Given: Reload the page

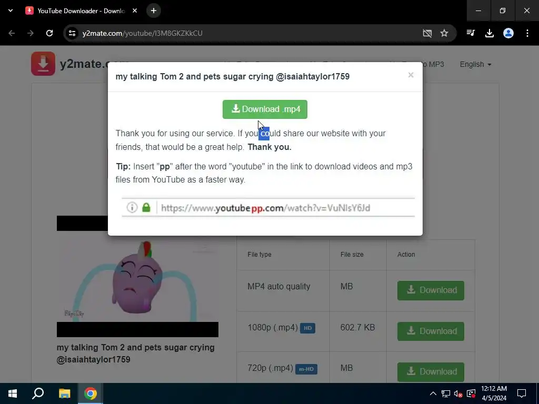Looking at the screenshot, I should [49, 33].
